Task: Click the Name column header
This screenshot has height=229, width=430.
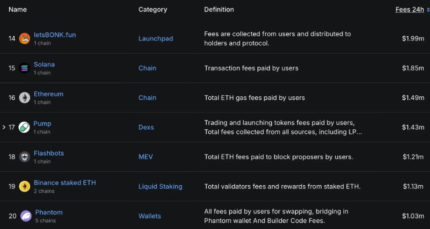Action: pyautogui.click(x=17, y=9)
